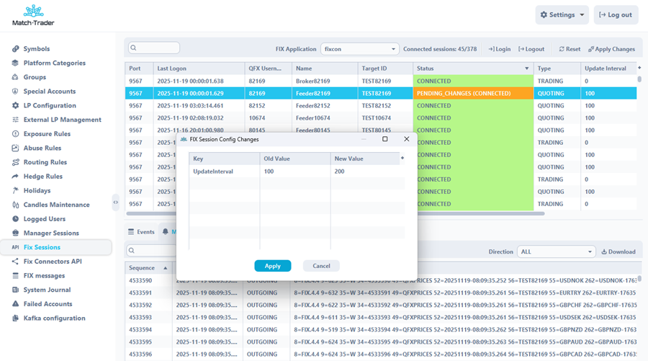This screenshot has width=648, height=361.
Task: Open the Candles Maintenance page
Action: pyautogui.click(x=56, y=205)
